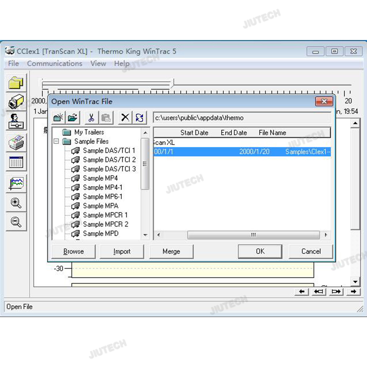Click the Cancel button

click(311, 251)
